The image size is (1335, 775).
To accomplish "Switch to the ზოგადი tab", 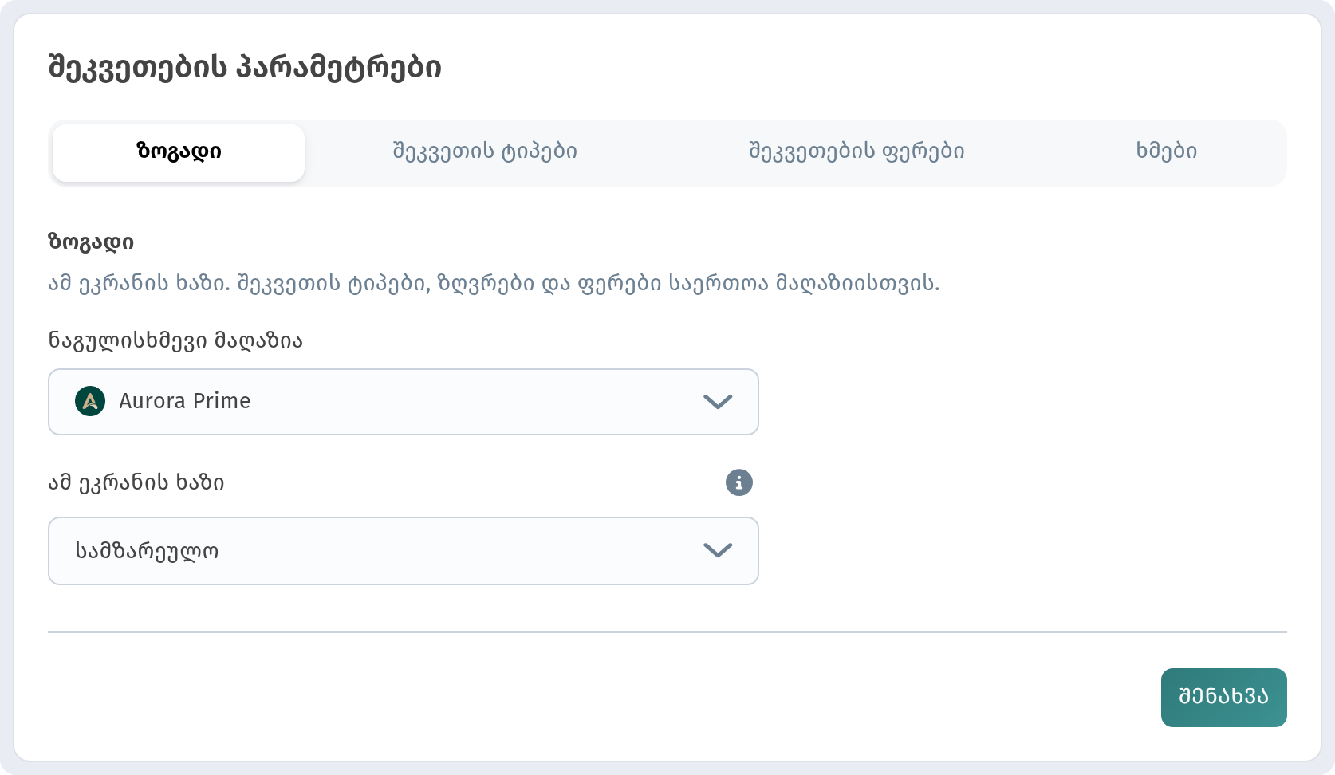I will [179, 152].
